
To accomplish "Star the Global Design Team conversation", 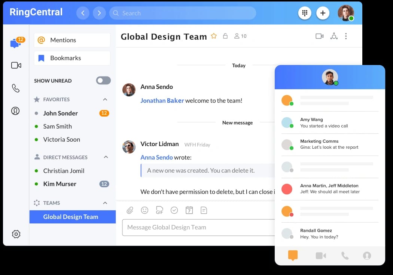I will click(x=214, y=36).
